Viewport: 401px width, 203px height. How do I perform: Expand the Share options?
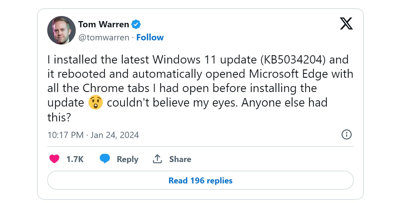pos(180,159)
